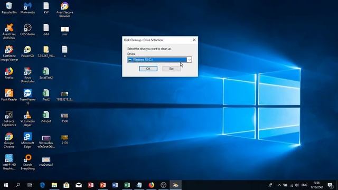Open Microsoft Store on taskbar

click(x=67, y=185)
